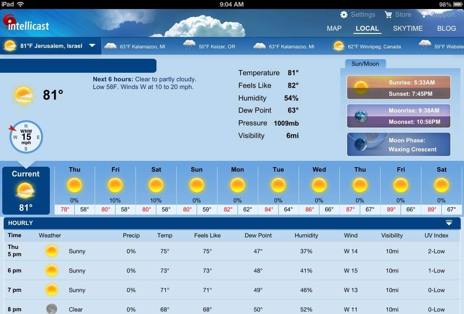
Task: Tap the sunrise sun icon
Action: 361,87
